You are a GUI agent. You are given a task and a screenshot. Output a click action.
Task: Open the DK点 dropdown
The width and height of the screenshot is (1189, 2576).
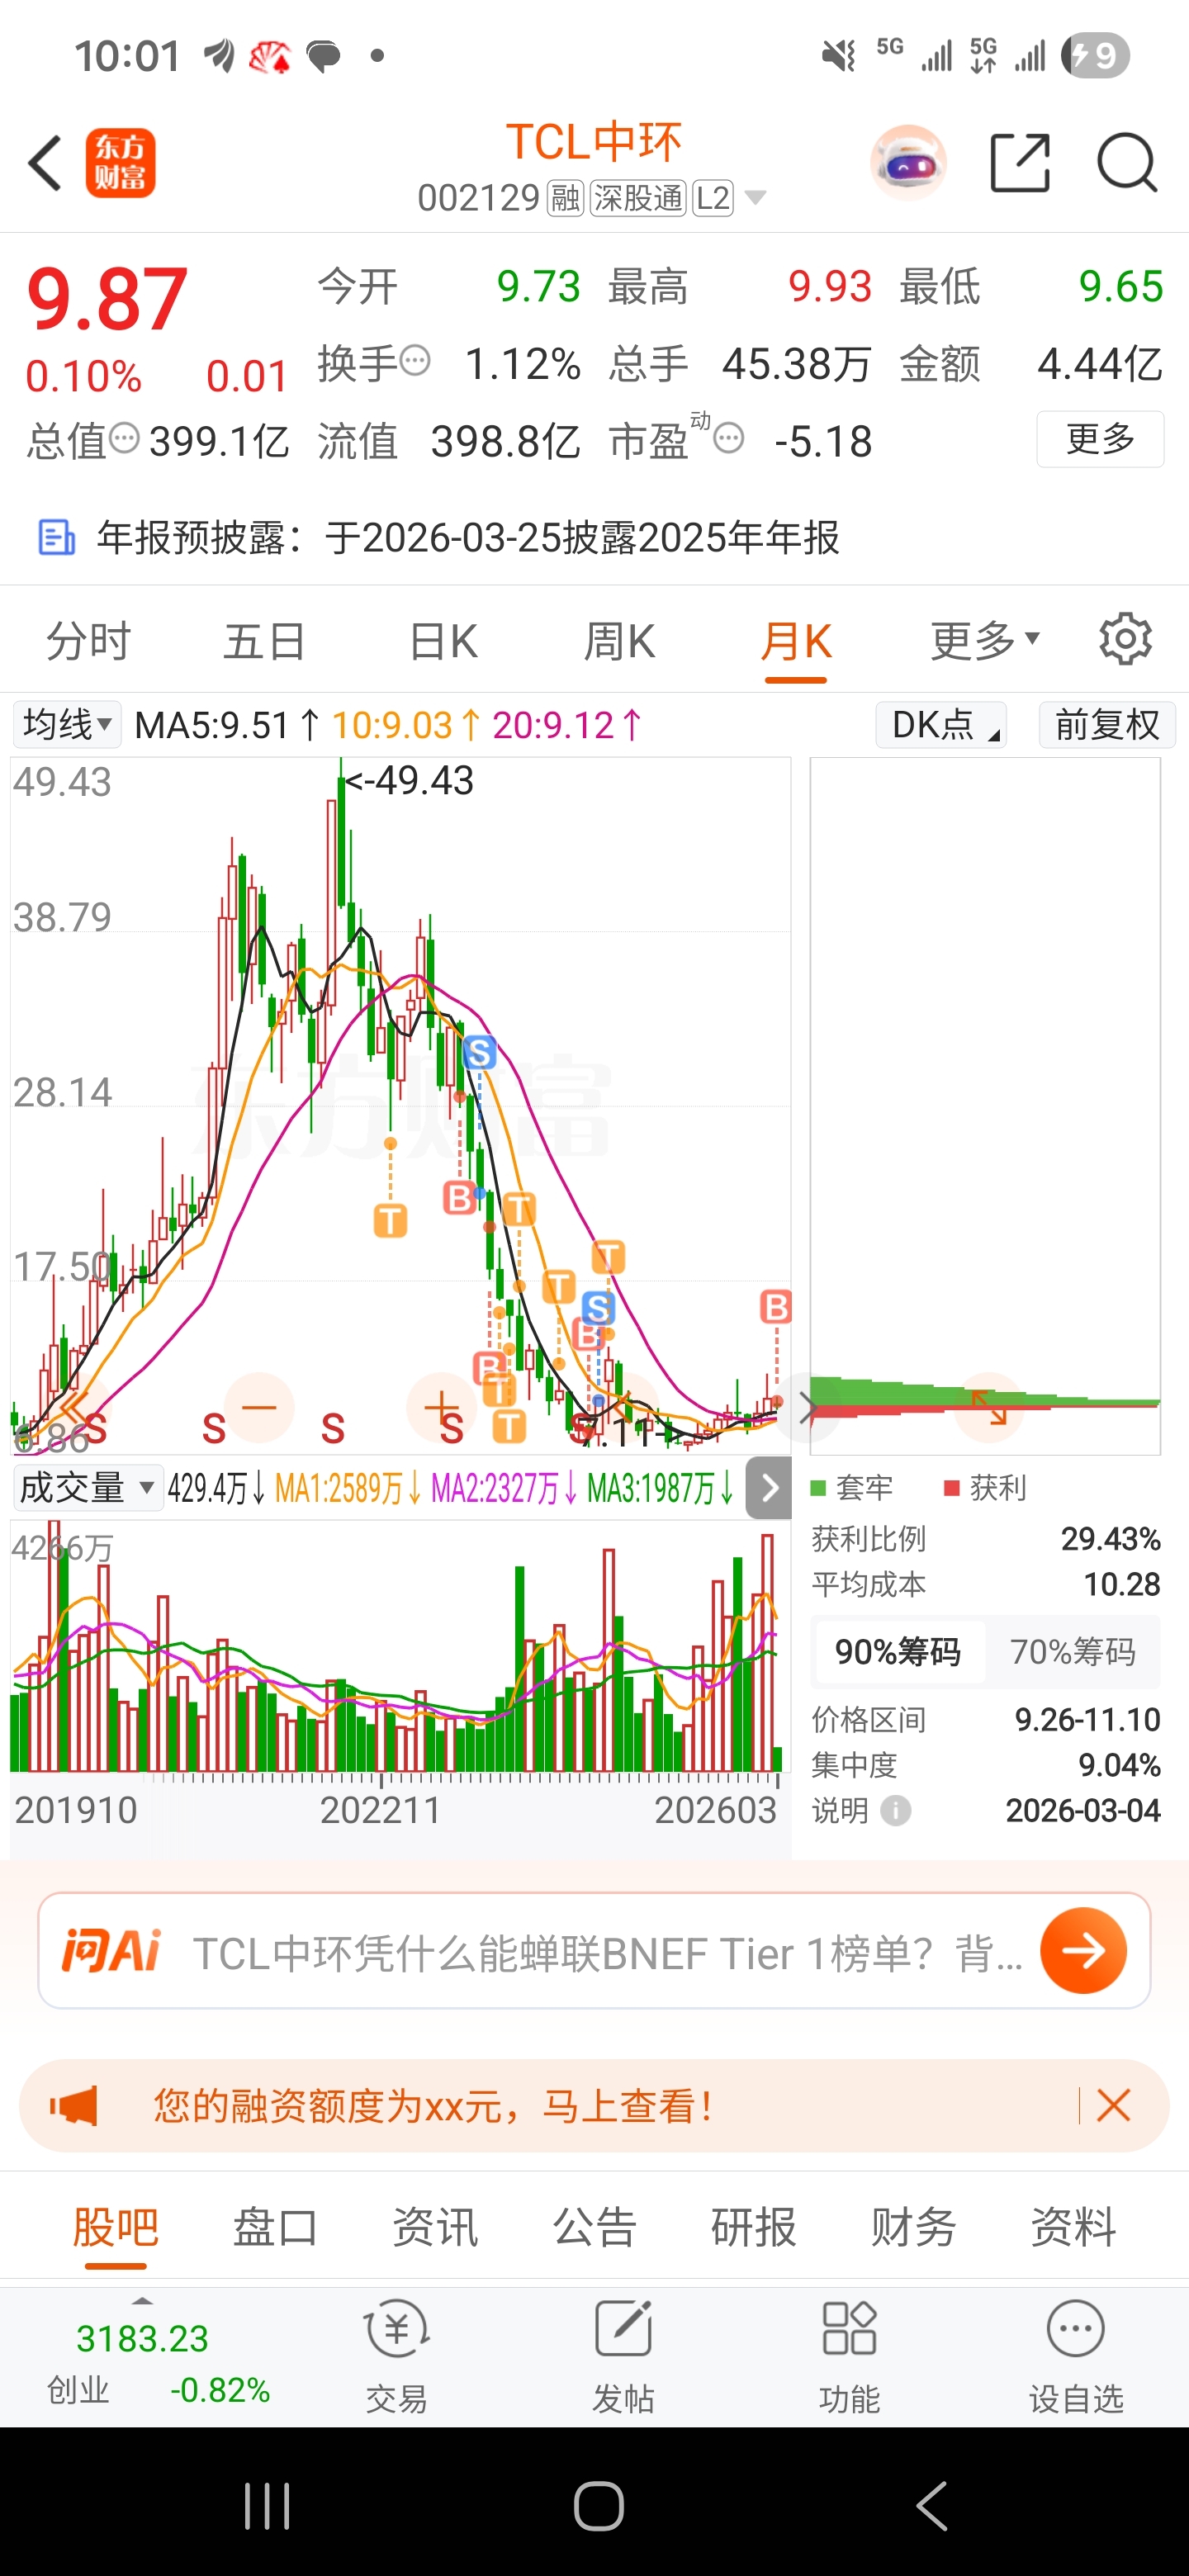[941, 724]
